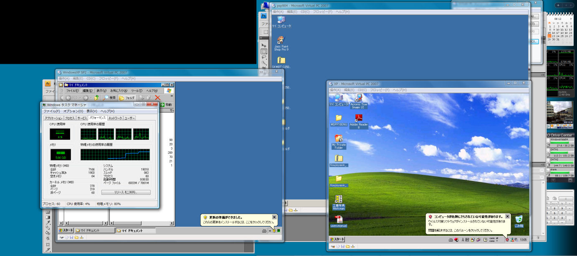The height and width of the screenshot is (256, 577).
Task: Switch to the プロセス tab
Action: click(70, 118)
